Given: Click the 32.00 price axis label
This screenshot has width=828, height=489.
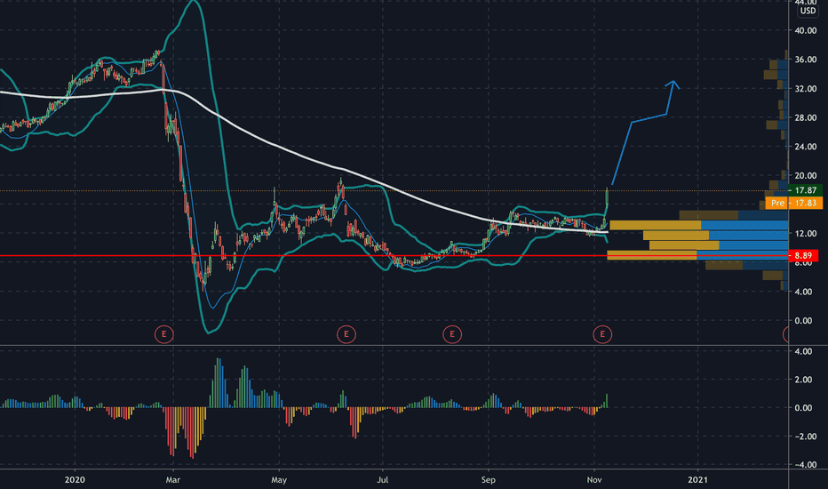Looking at the screenshot, I should tap(805, 89).
